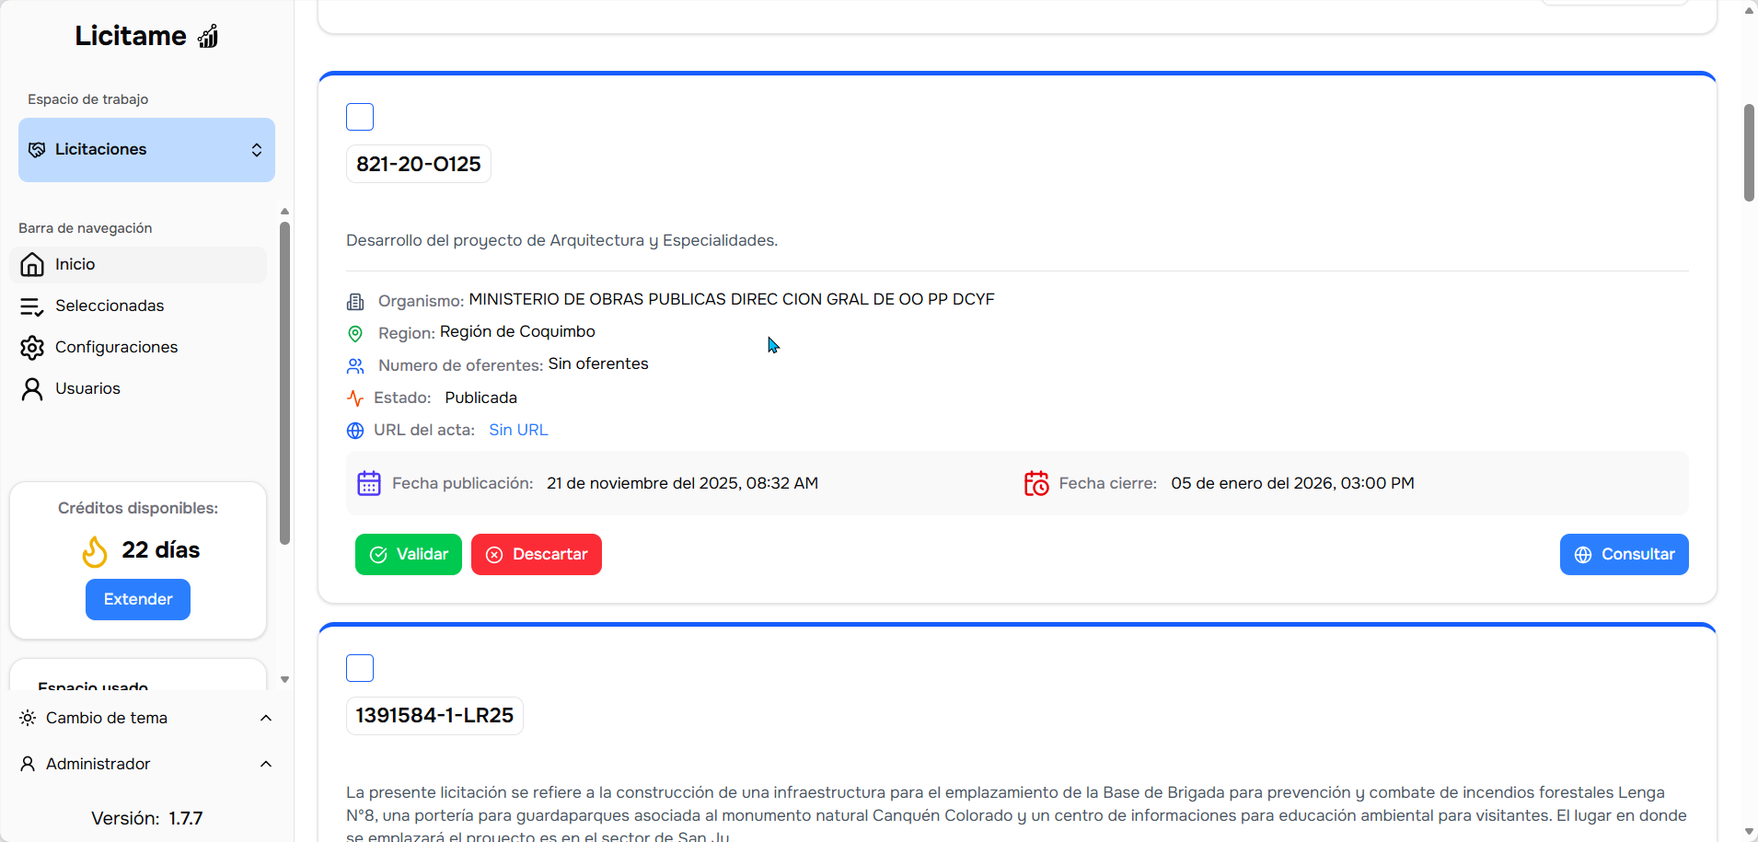This screenshot has height=842, width=1758.
Task: Click the blue Consultar button
Action: pos(1624,555)
